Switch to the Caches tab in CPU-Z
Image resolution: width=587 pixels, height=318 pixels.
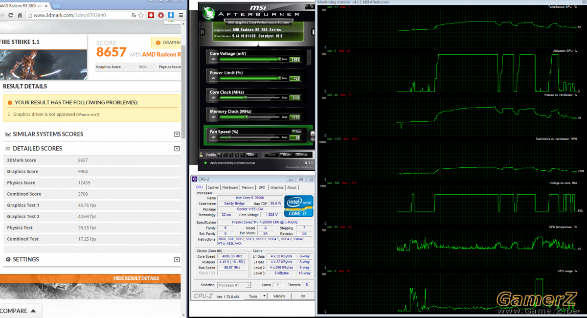[213, 187]
